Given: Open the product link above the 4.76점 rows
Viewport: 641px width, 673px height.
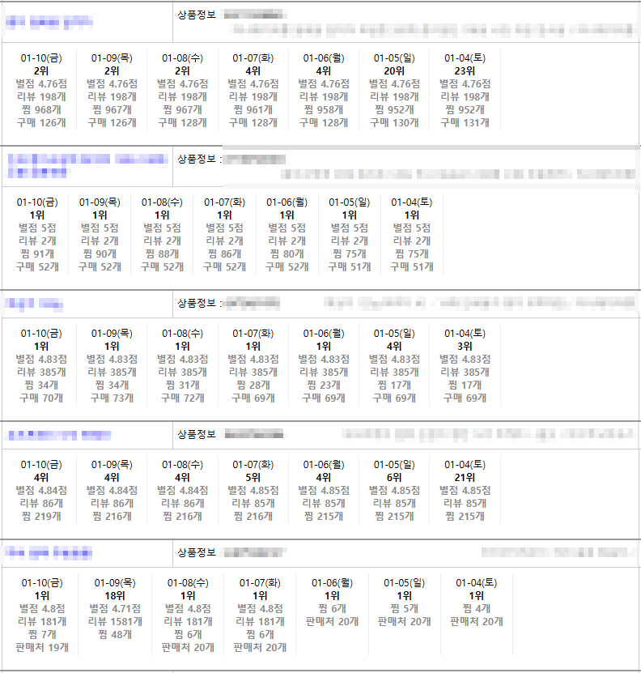Looking at the screenshot, I should [x=49, y=23].
